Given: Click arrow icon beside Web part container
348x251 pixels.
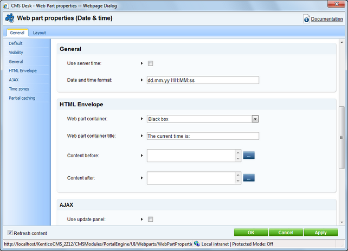Looking at the screenshot, I should coord(141,118).
